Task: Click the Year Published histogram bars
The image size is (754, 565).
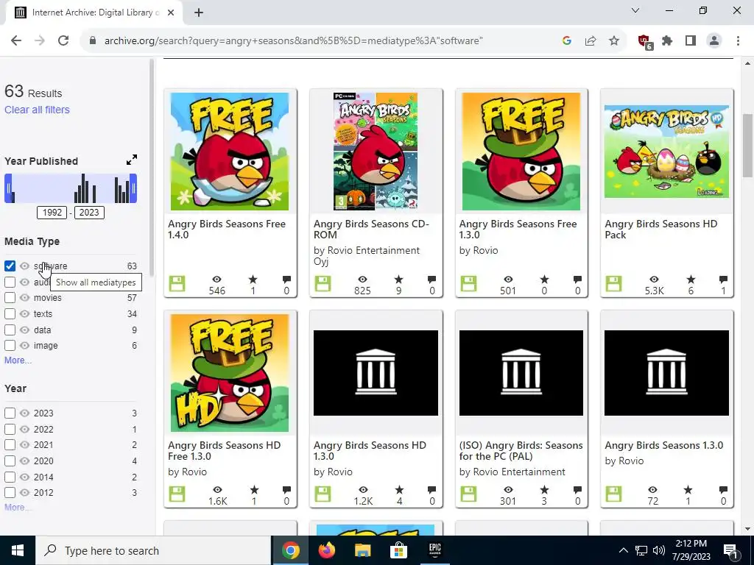Action: pyautogui.click(x=71, y=188)
